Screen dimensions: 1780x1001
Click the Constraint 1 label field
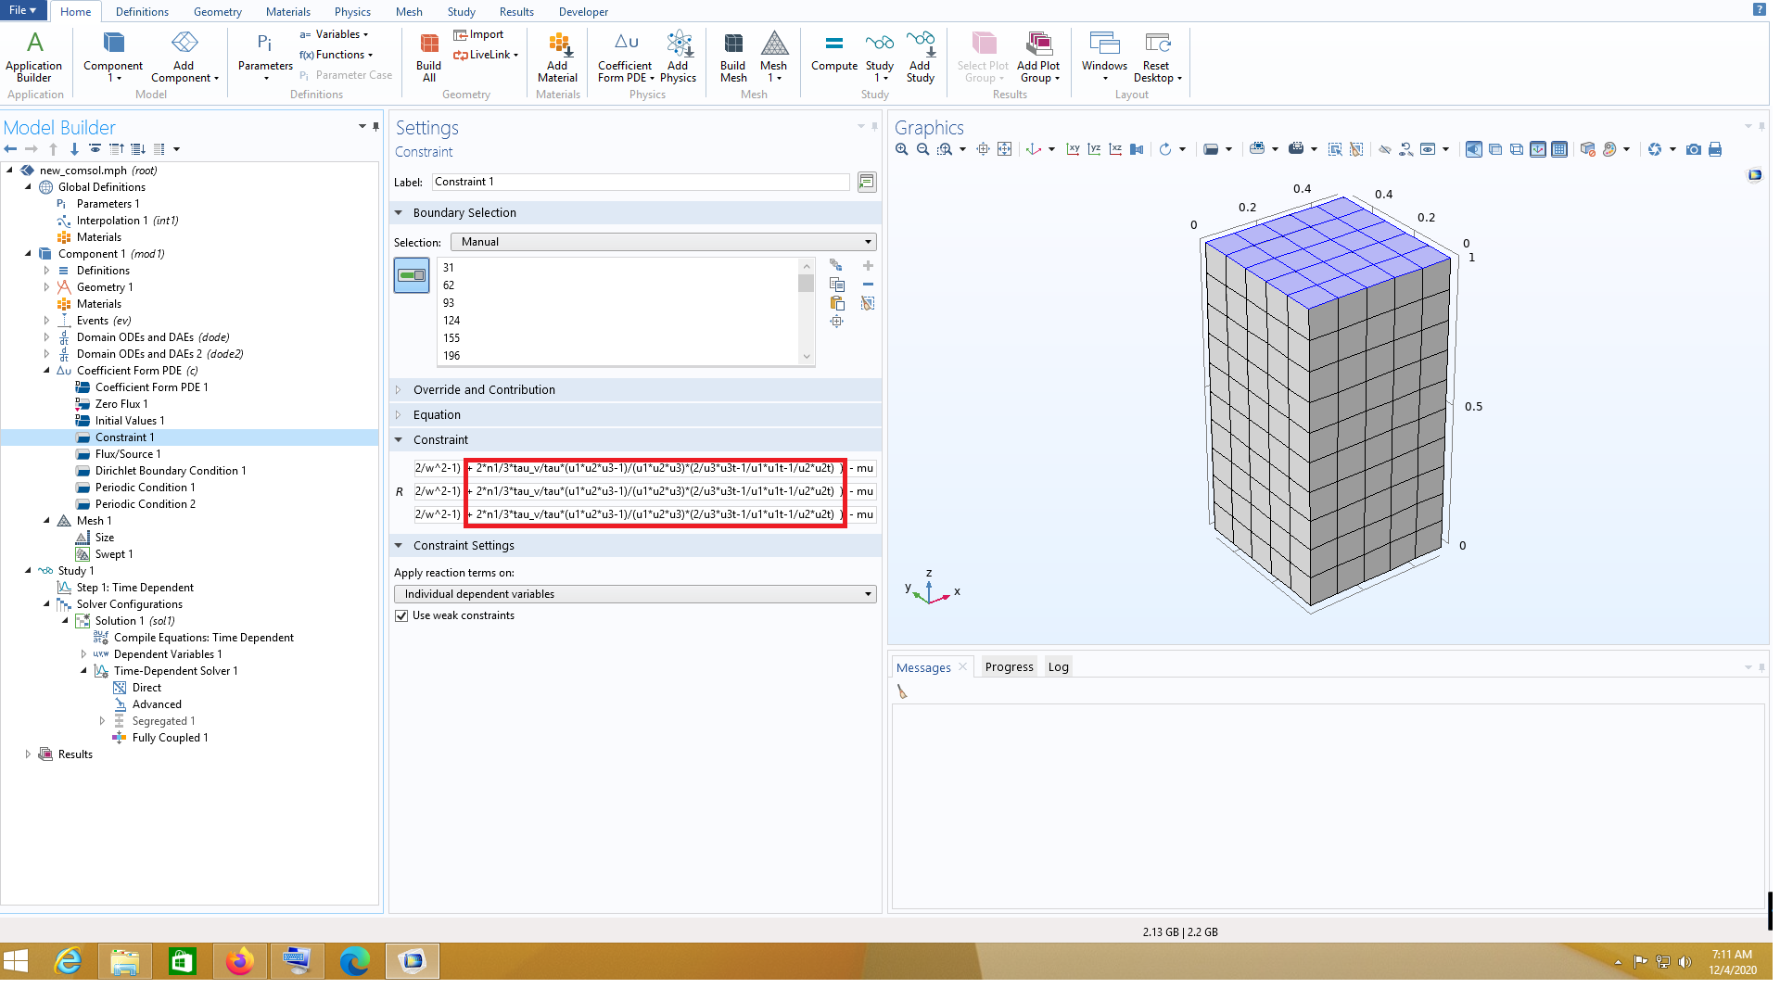tap(640, 182)
